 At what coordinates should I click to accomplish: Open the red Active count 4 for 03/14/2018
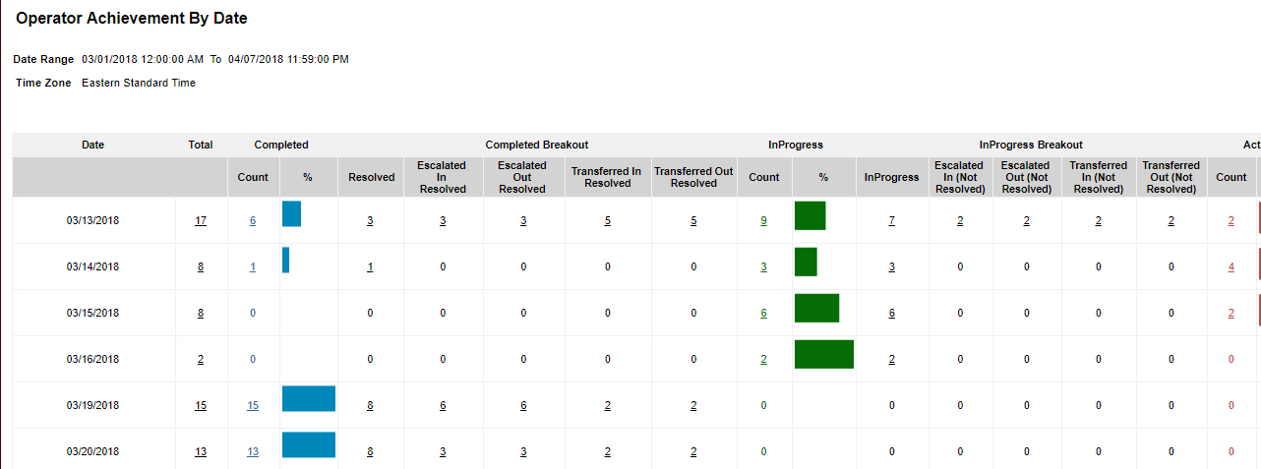(x=1231, y=266)
